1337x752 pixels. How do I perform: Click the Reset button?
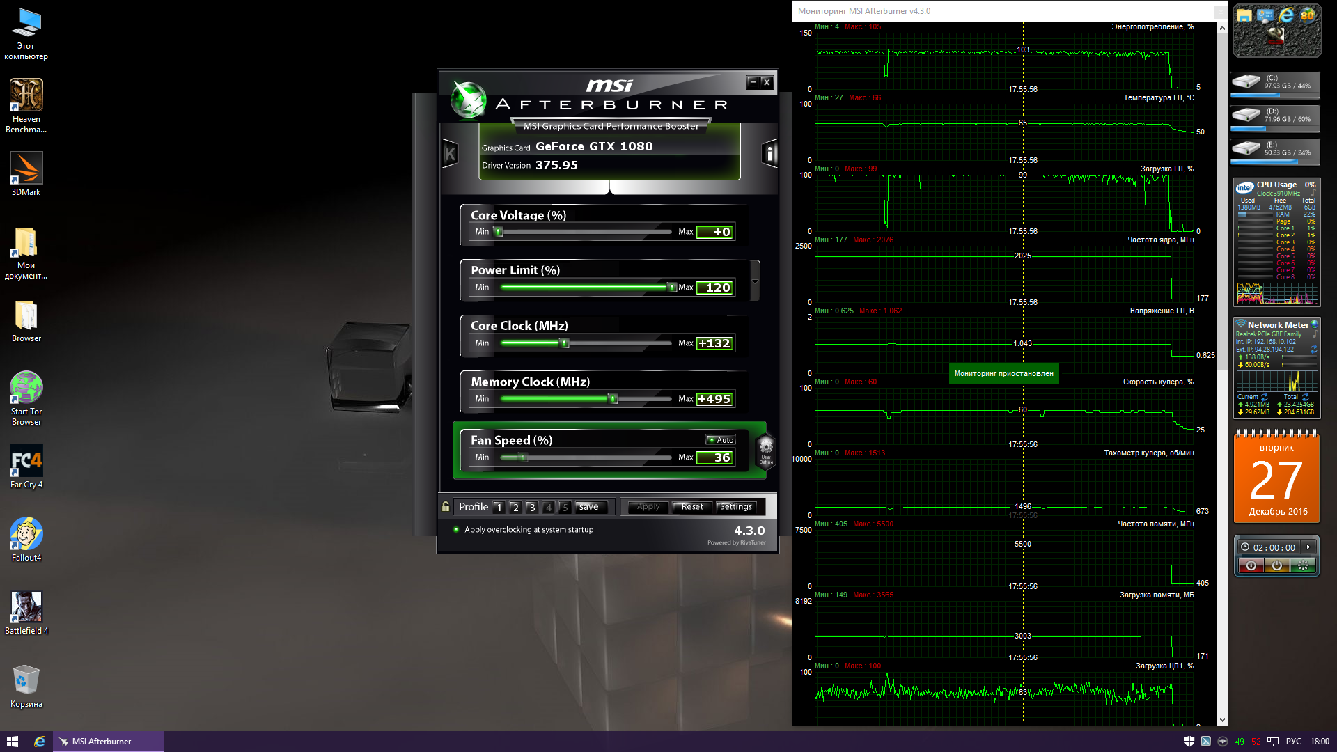pos(691,507)
